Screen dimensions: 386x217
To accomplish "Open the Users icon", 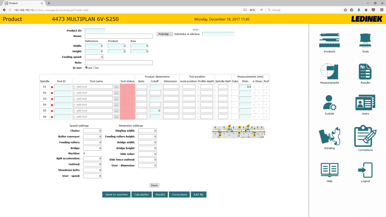I will click(x=365, y=102).
